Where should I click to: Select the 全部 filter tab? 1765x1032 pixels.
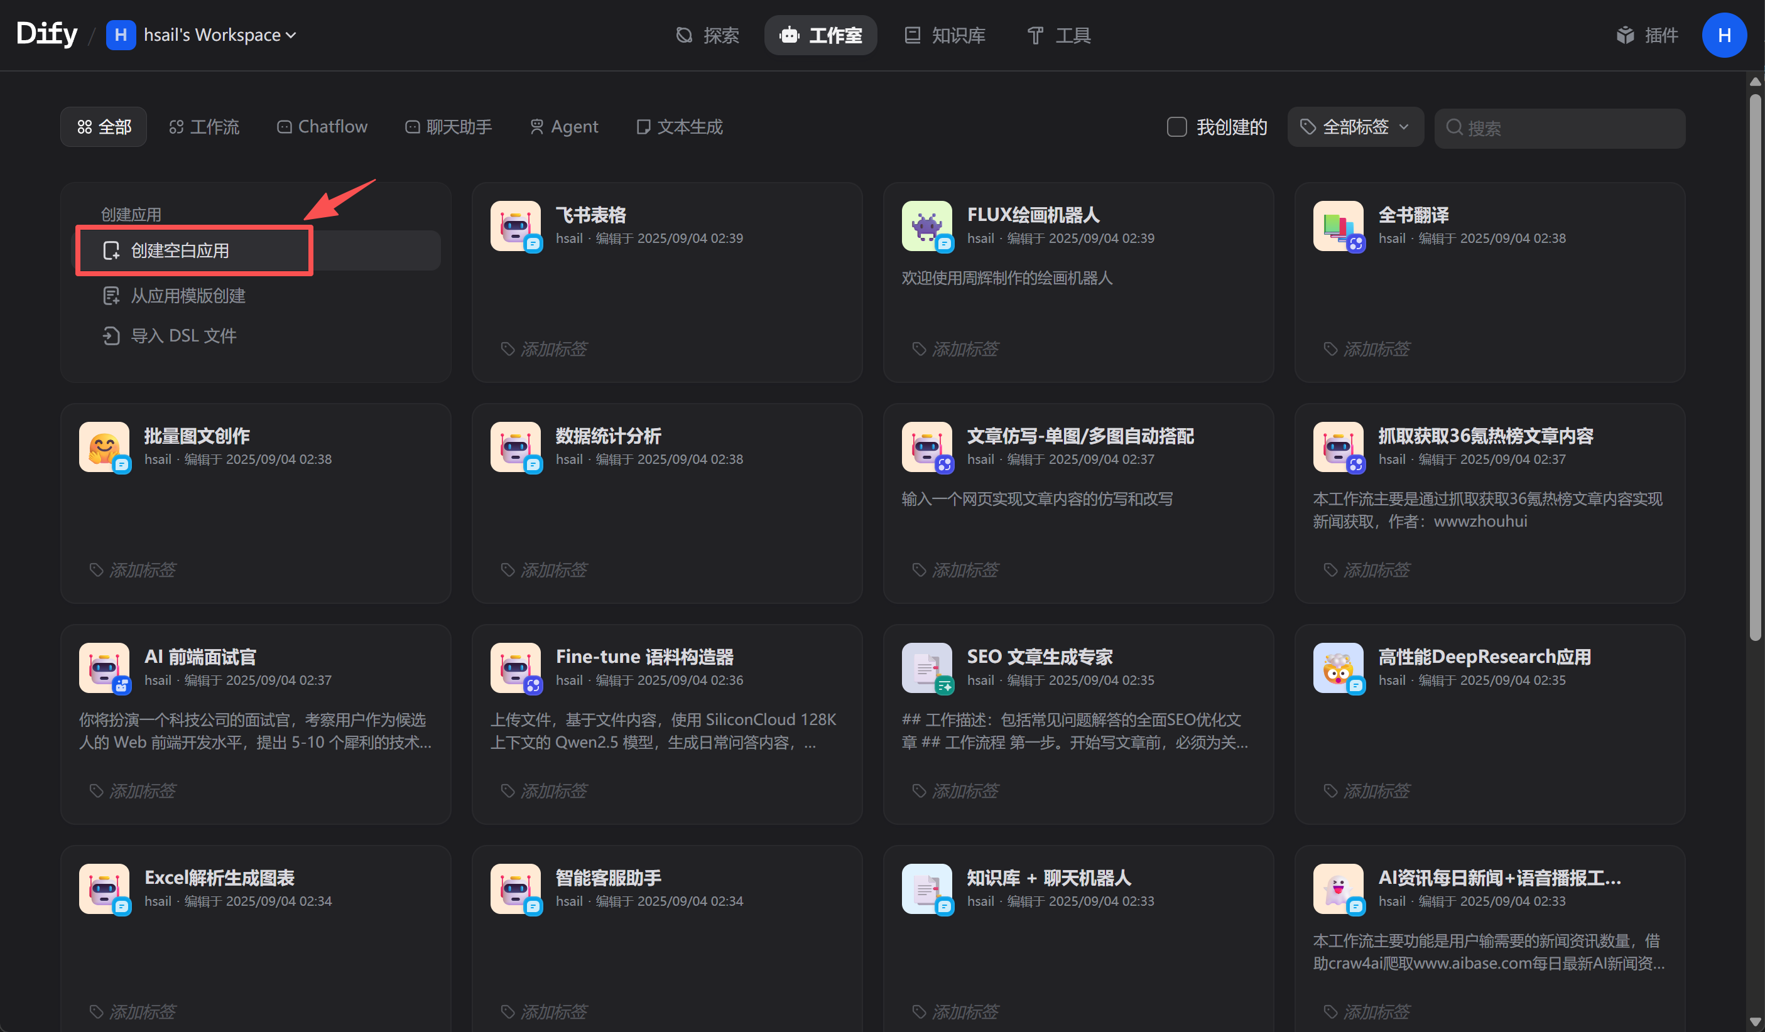coord(104,127)
